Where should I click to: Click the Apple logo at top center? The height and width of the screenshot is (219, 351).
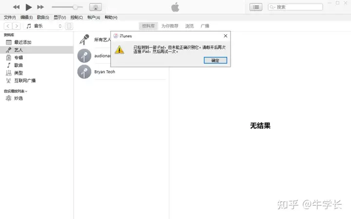(175, 7)
